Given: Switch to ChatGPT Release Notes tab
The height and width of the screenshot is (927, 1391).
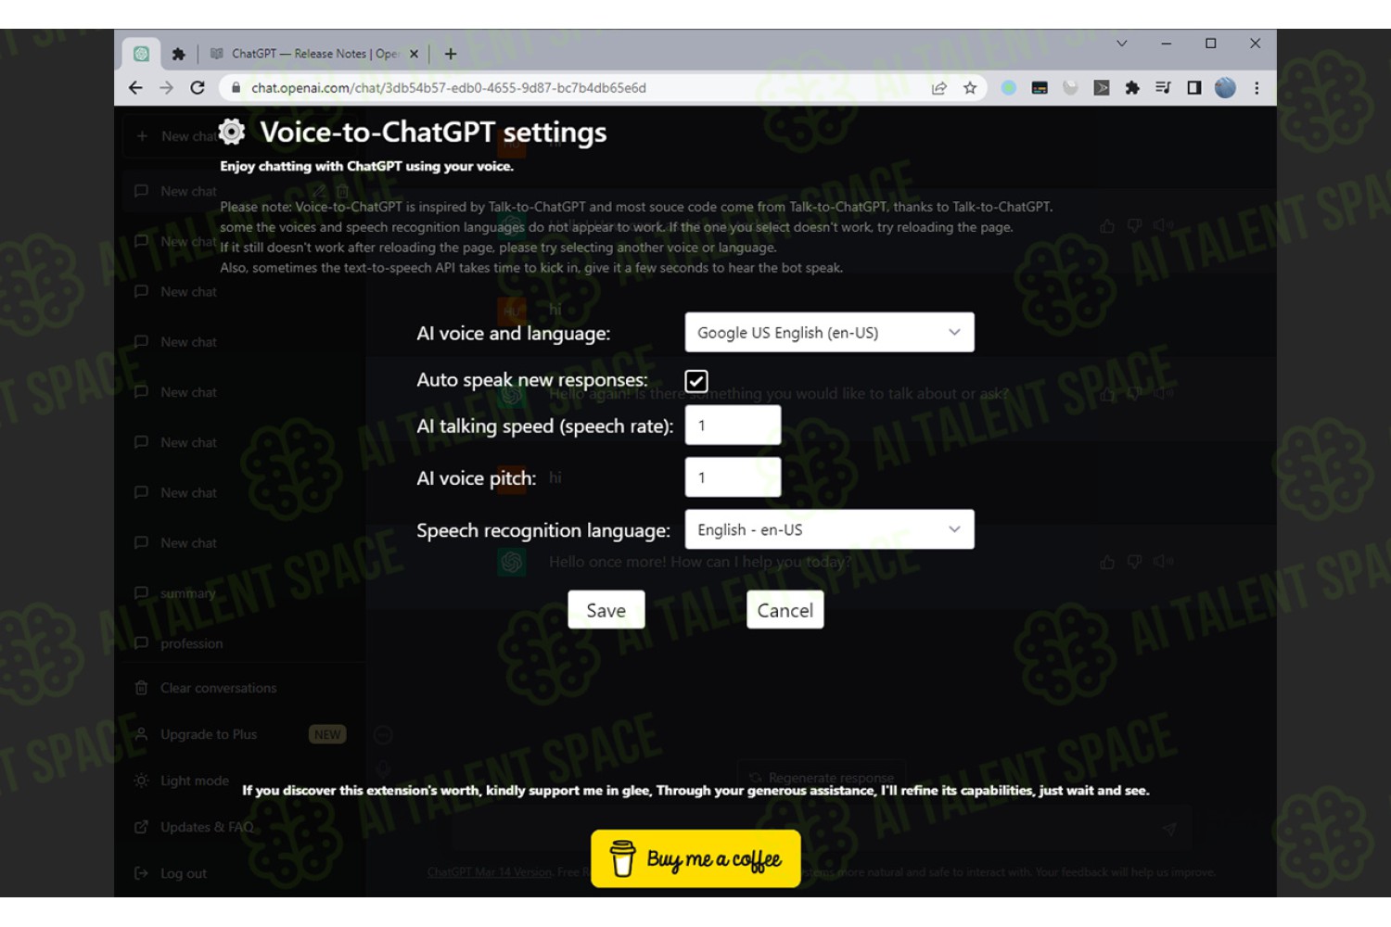Looking at the screenshot, I should pyautogui.click(x=314, y=54).
